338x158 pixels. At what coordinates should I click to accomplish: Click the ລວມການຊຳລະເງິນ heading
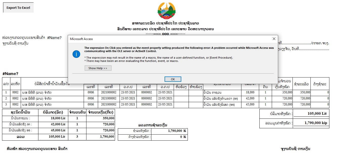tap(153, 125)
